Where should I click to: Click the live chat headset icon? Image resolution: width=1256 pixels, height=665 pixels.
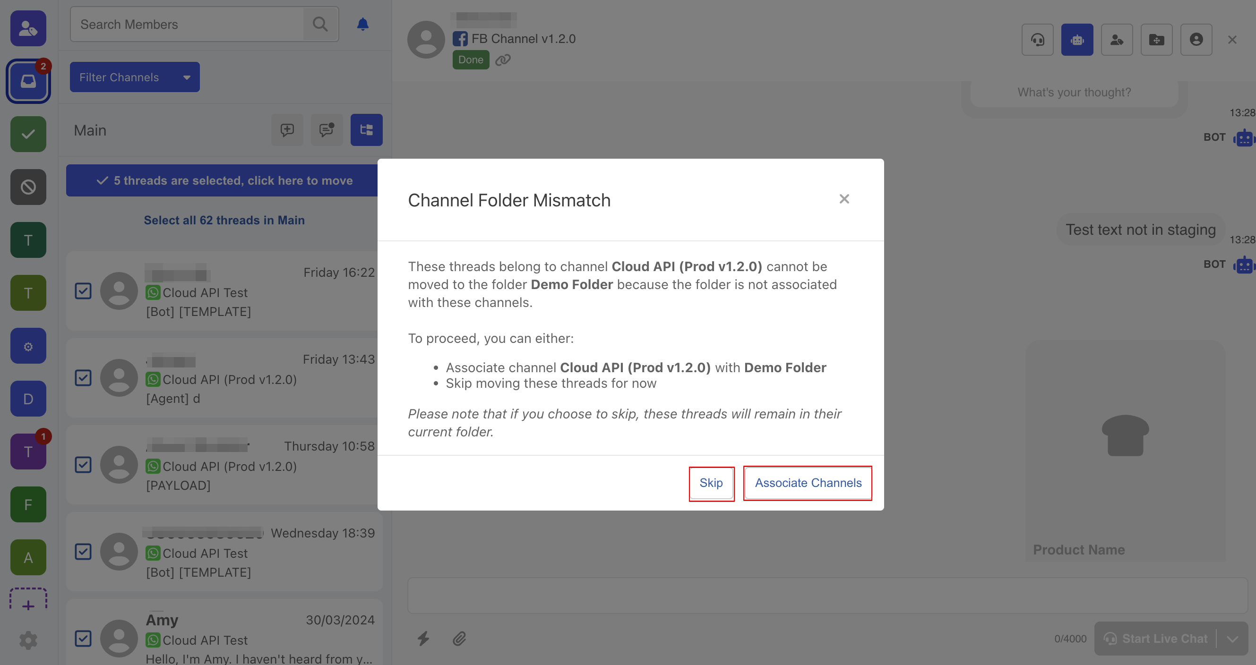click(x=1037, y=40)
